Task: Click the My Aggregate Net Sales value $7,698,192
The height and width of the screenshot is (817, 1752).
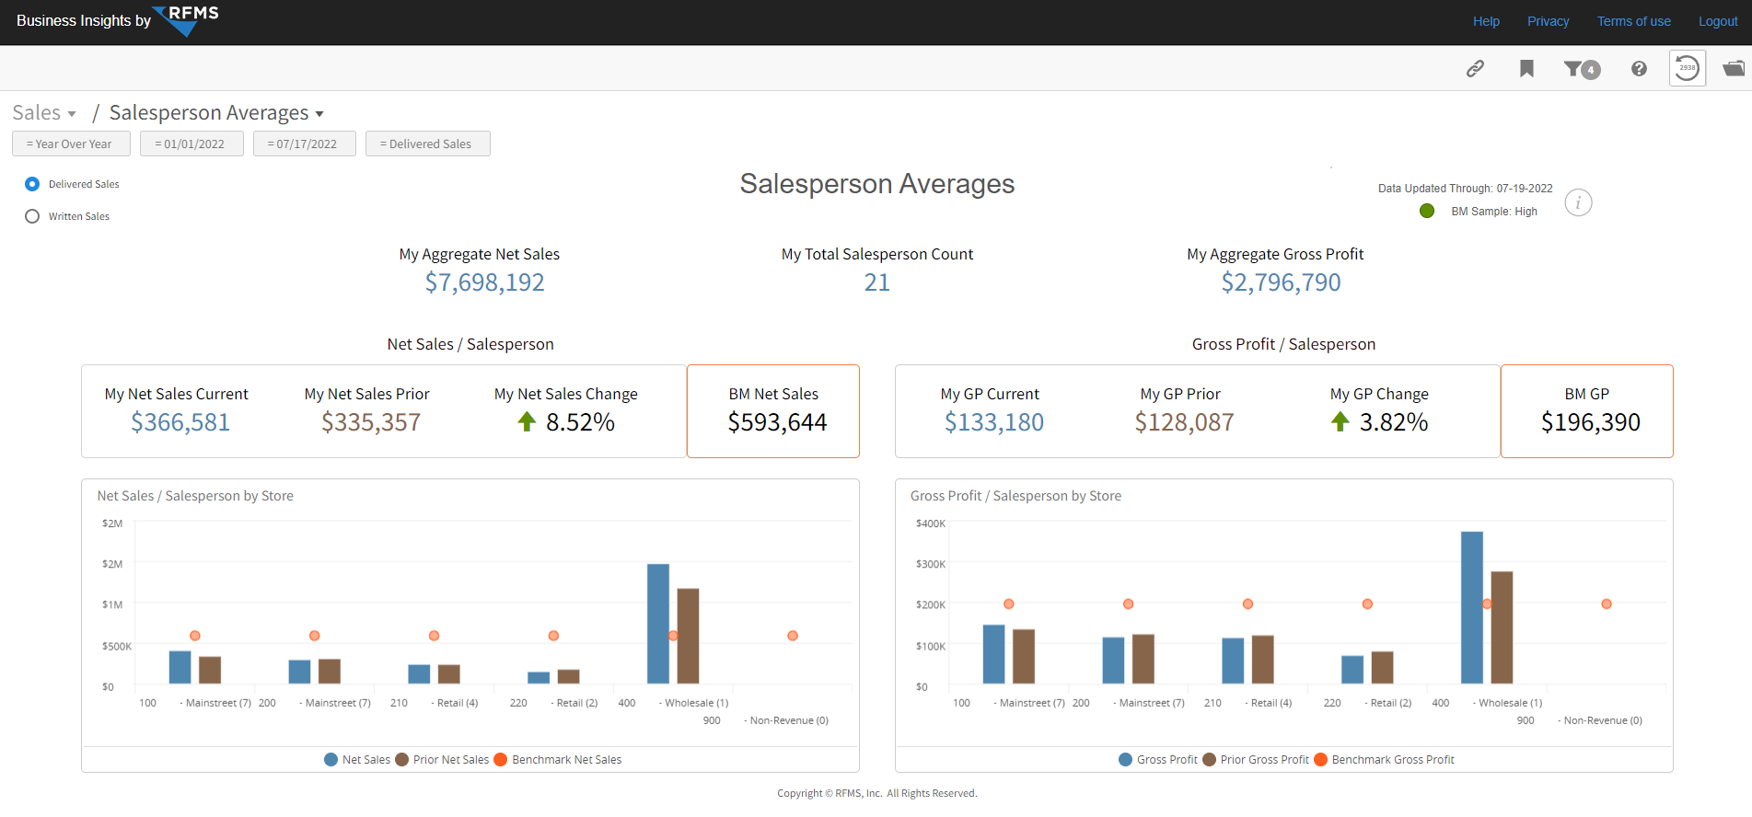Action: coord(484,282)
